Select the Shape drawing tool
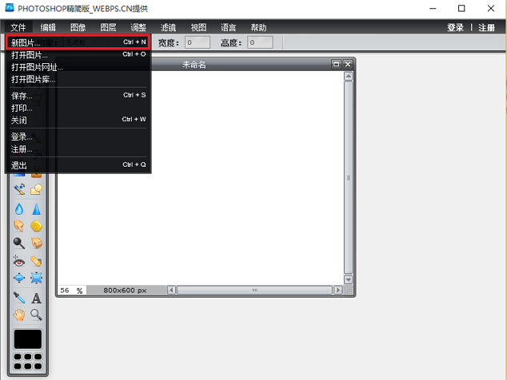Image resolution: width=507 pixels, height=380 pixels. [x=36, y=189]
